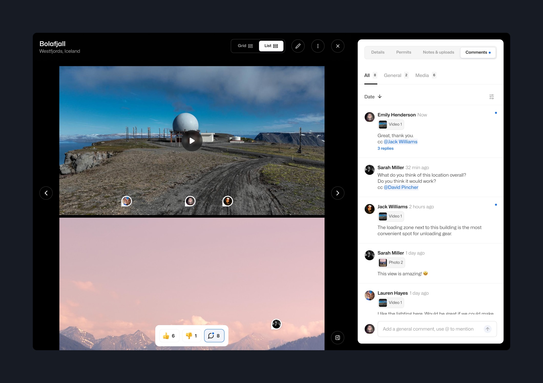Click the Bolafjall location title

(x=53, y=44)
